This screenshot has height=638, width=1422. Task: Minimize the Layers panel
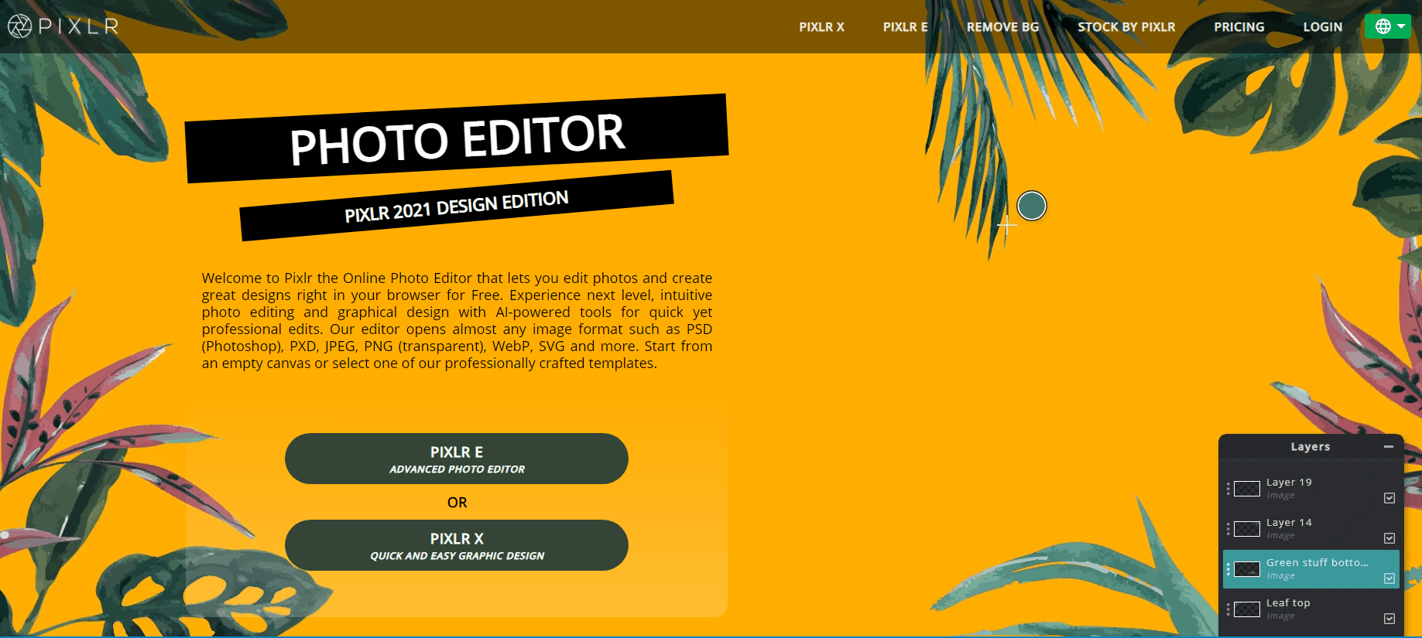click(x=1389, y=447)
